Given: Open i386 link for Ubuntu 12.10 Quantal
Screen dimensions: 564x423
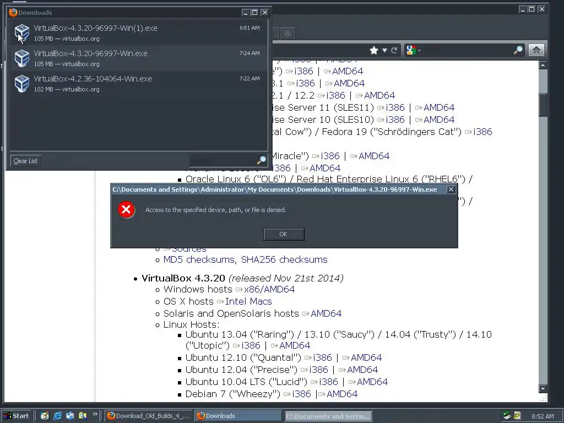Looking at the screenshot, I should point(322,357).
